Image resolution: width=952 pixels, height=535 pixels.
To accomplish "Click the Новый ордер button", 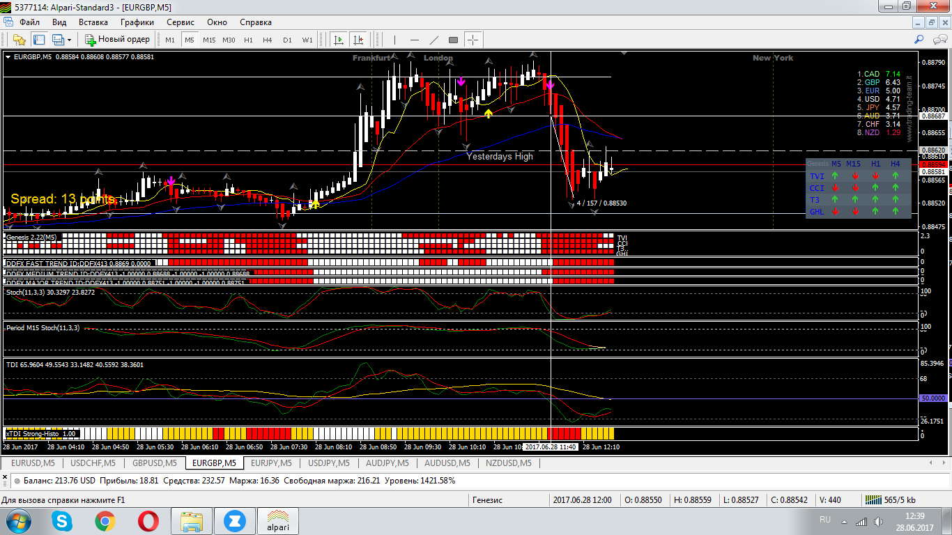I will [x=118, y=40].
